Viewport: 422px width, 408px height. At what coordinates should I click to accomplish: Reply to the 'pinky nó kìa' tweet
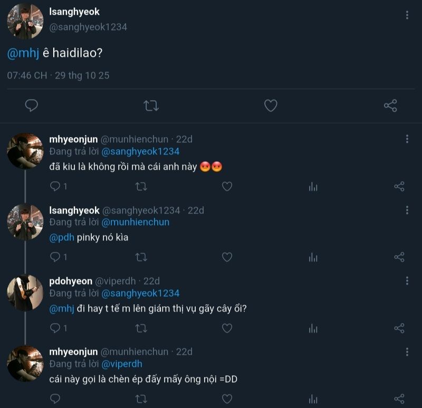(x=55, y=257)
